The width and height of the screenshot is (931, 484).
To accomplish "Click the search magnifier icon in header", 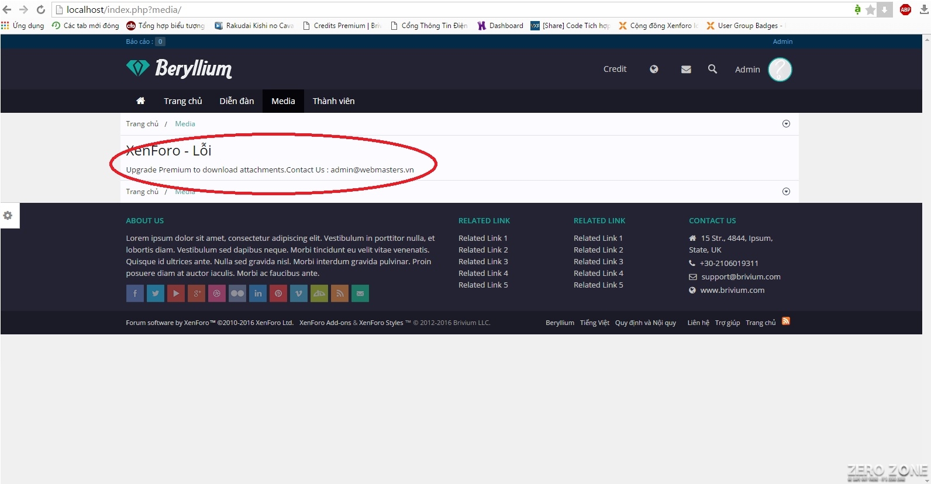I will coord(712,69).
